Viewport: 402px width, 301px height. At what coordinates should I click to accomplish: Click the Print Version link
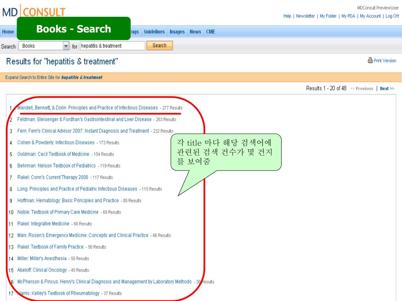point(385,61)
